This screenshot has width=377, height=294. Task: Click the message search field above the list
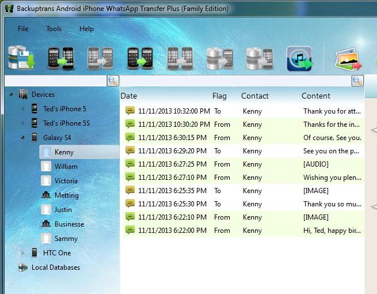tap(236, 81)
